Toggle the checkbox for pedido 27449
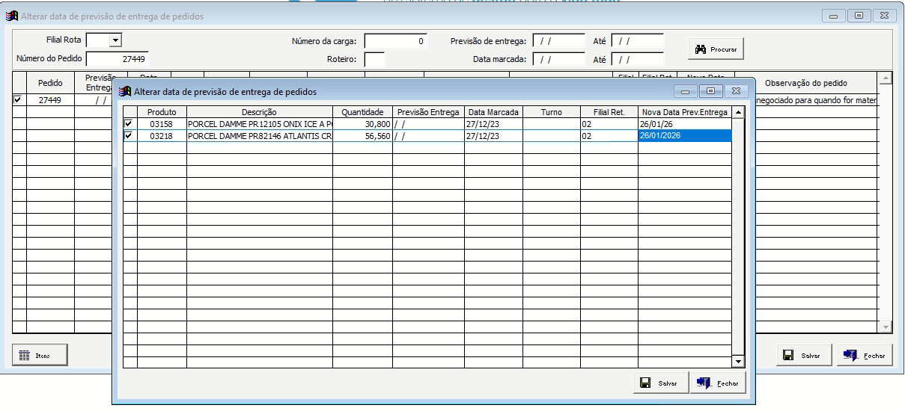 18,99
